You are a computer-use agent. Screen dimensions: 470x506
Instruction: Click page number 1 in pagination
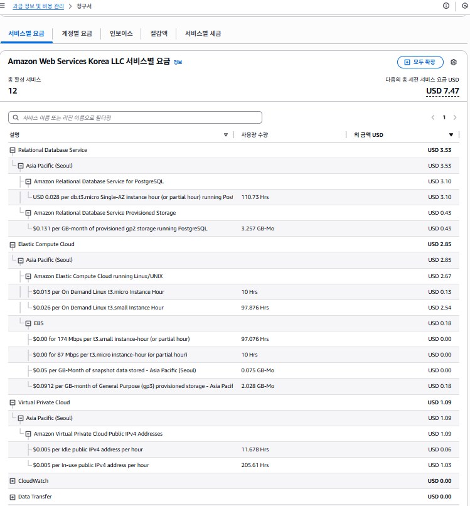click(x=444, y=117)
